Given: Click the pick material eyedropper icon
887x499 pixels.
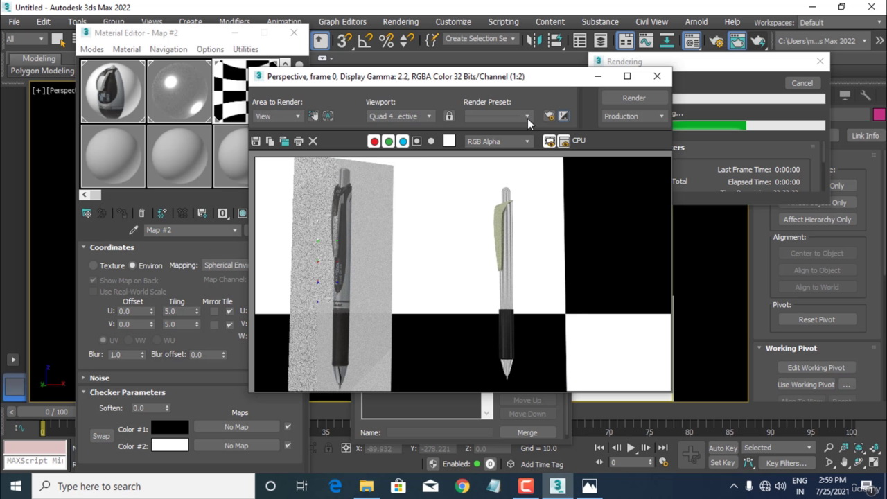Looking at the screenshot, I should 133,230.
